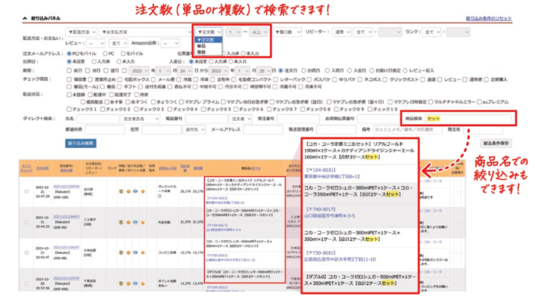This screenshot has height=297, width=535.
Task: Click package icon in the 10:47:29 order row
Action: point(121,191)
